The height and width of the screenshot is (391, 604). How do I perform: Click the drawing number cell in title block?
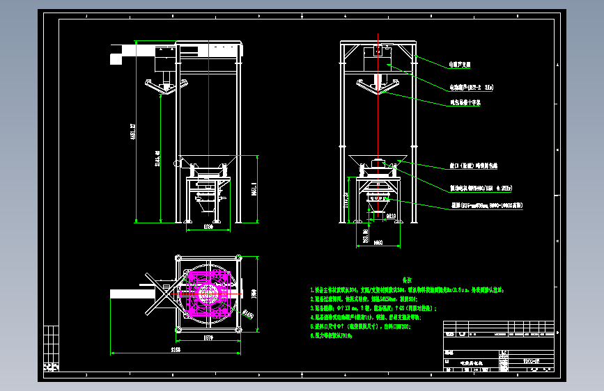pyautogui.click(x=531, y=361)
